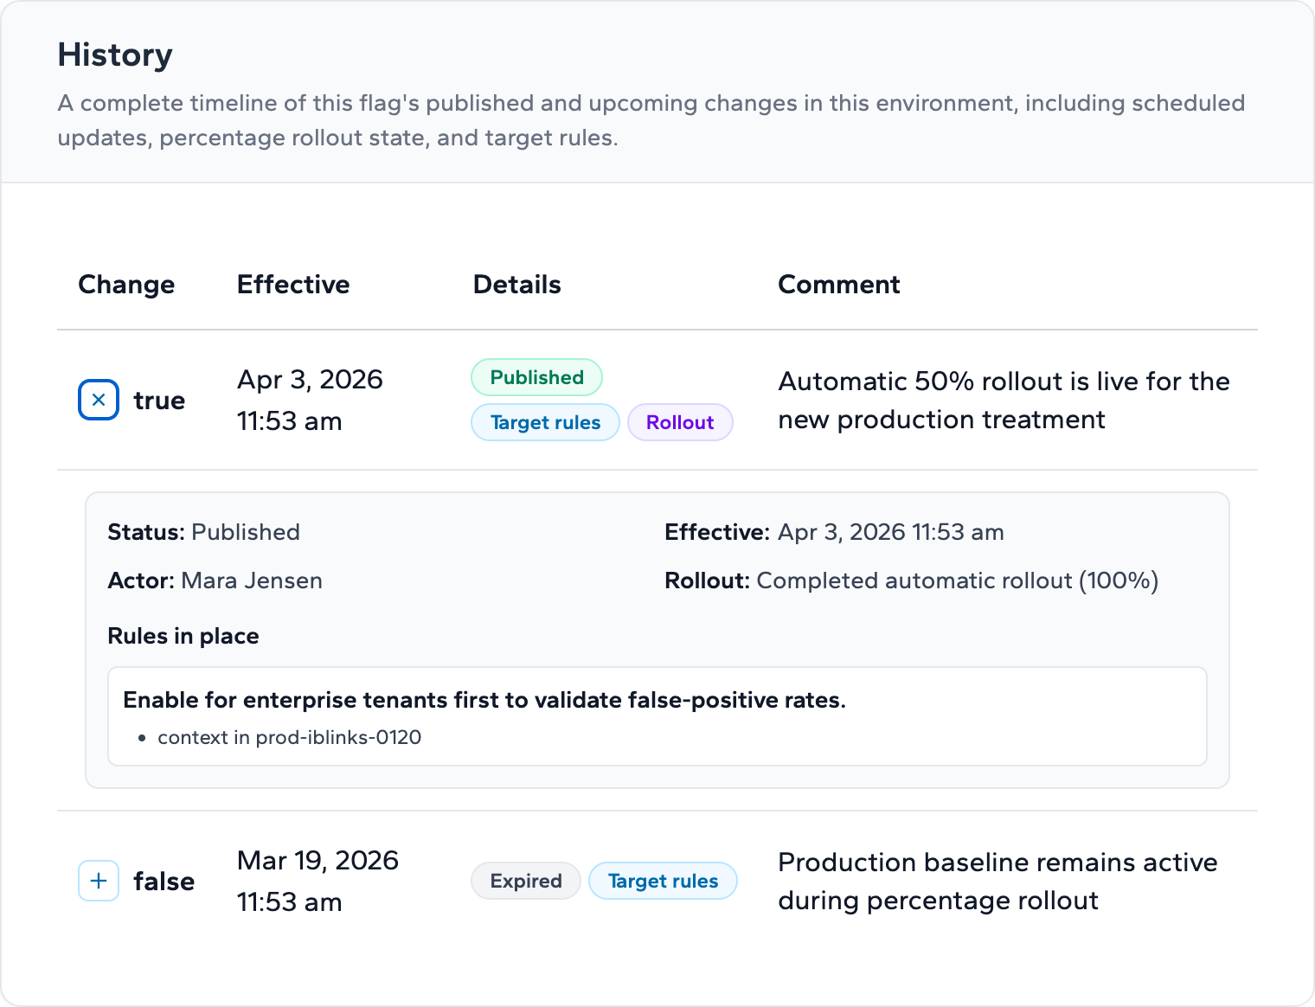Collapse the expanded true change row
The image size is (1315, 1007).
[x=98, y=399]
